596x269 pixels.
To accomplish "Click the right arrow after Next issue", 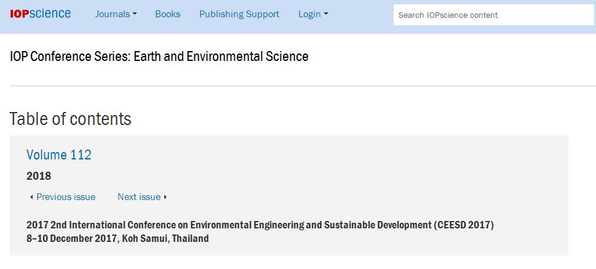I will [x=165, y=197].
